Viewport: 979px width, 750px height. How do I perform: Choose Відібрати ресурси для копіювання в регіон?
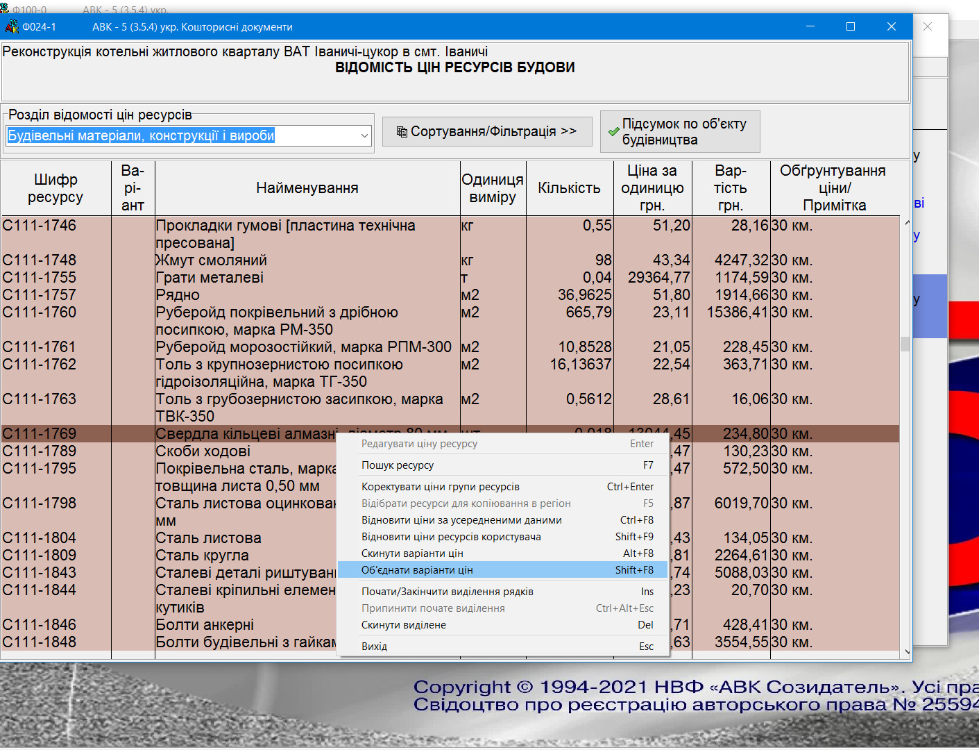point(503,503)
